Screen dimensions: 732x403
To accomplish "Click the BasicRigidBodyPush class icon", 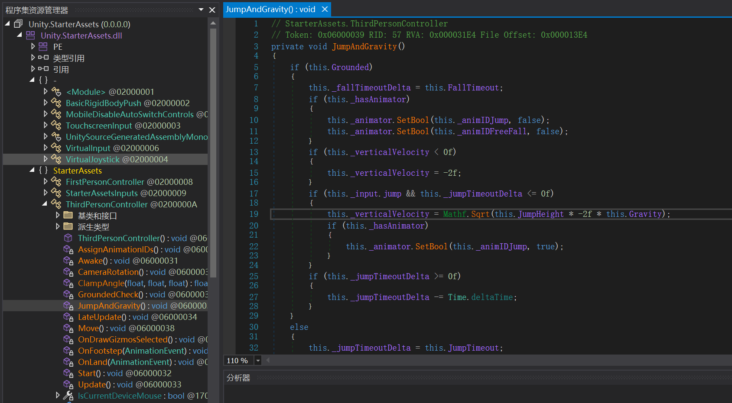I will coord(56,103).
